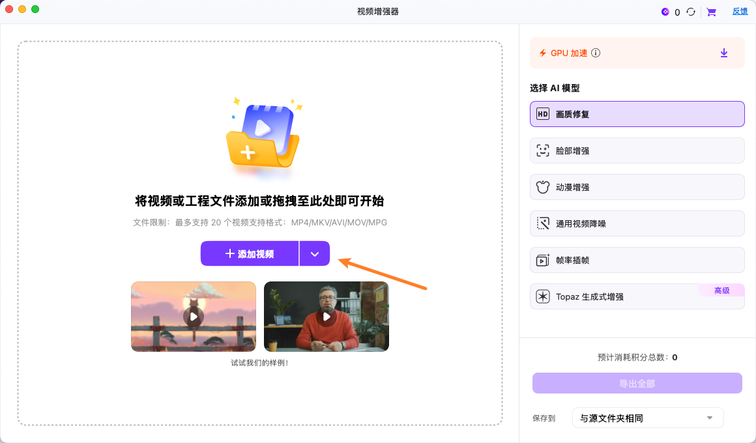
Task: Select the 脸部增强 AI model
Action: pos(637,150)
